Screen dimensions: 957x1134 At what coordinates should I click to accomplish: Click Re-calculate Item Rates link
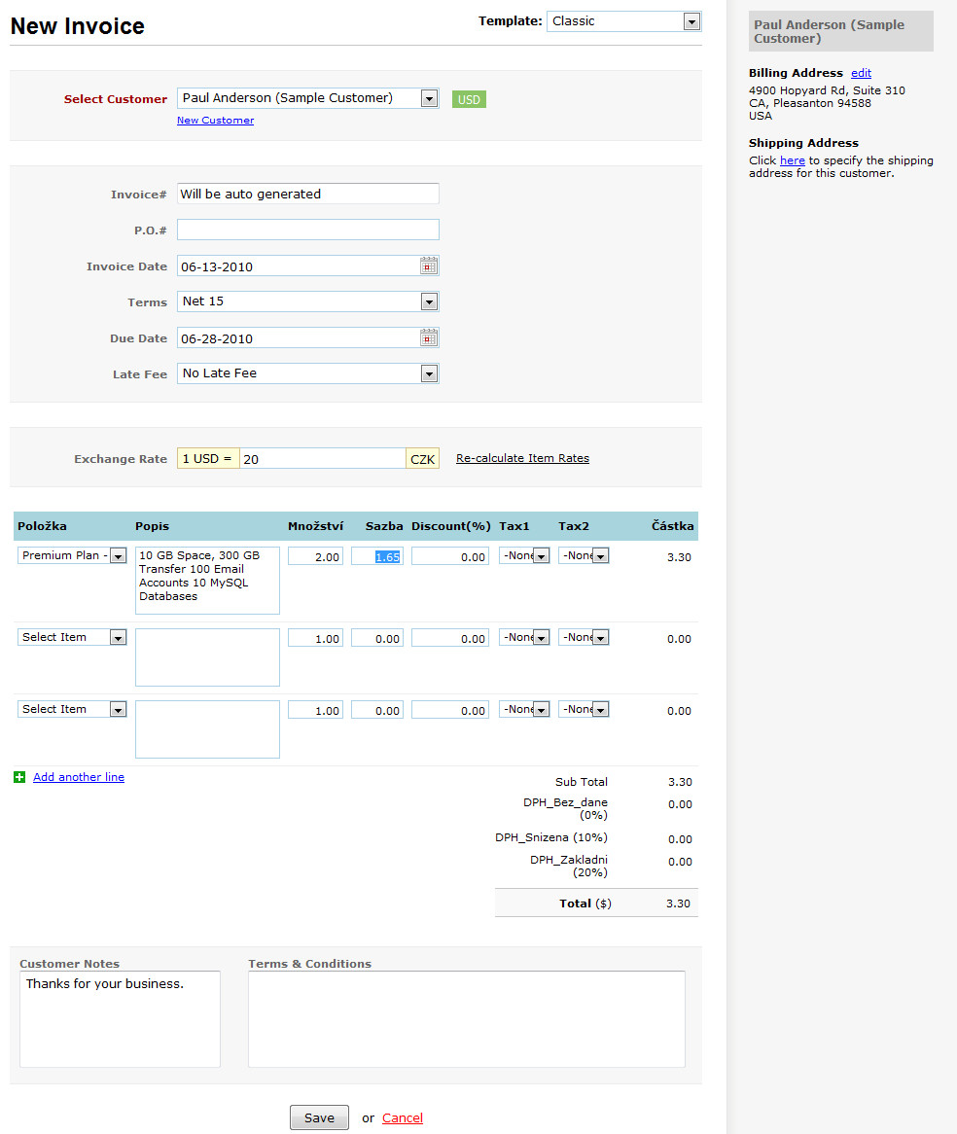522,458
